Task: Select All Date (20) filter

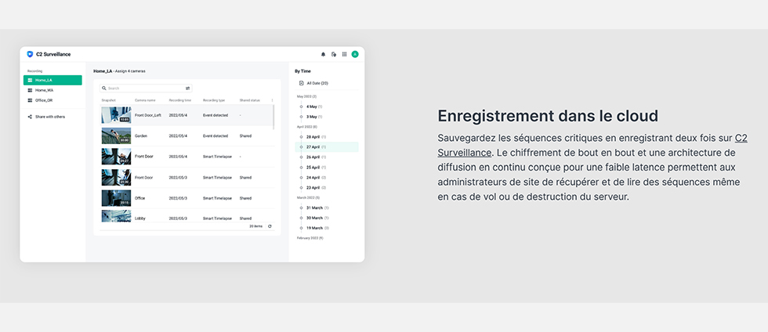Action: tap(317, 83)
